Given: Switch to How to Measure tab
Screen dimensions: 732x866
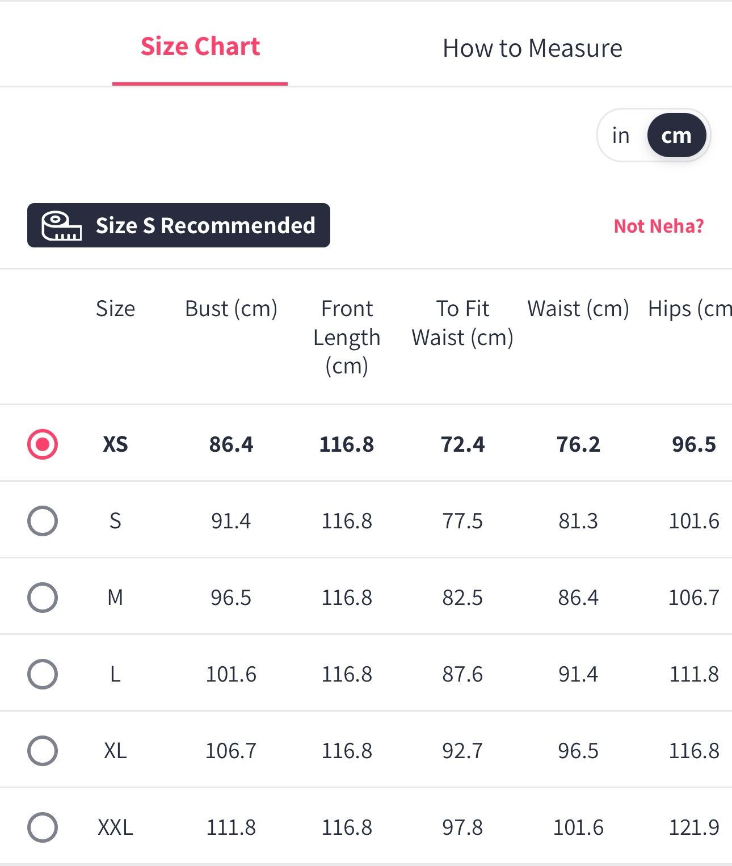Looking at the screenshot, I should click(532, 48).
